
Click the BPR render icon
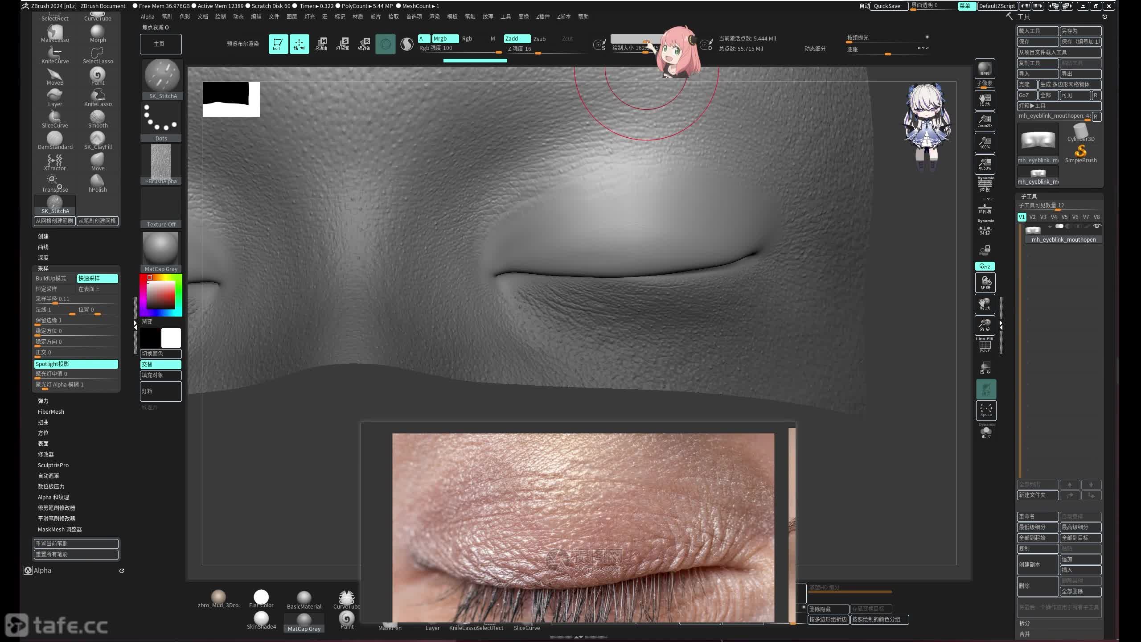pyautogui.click(x=985, y=69)
